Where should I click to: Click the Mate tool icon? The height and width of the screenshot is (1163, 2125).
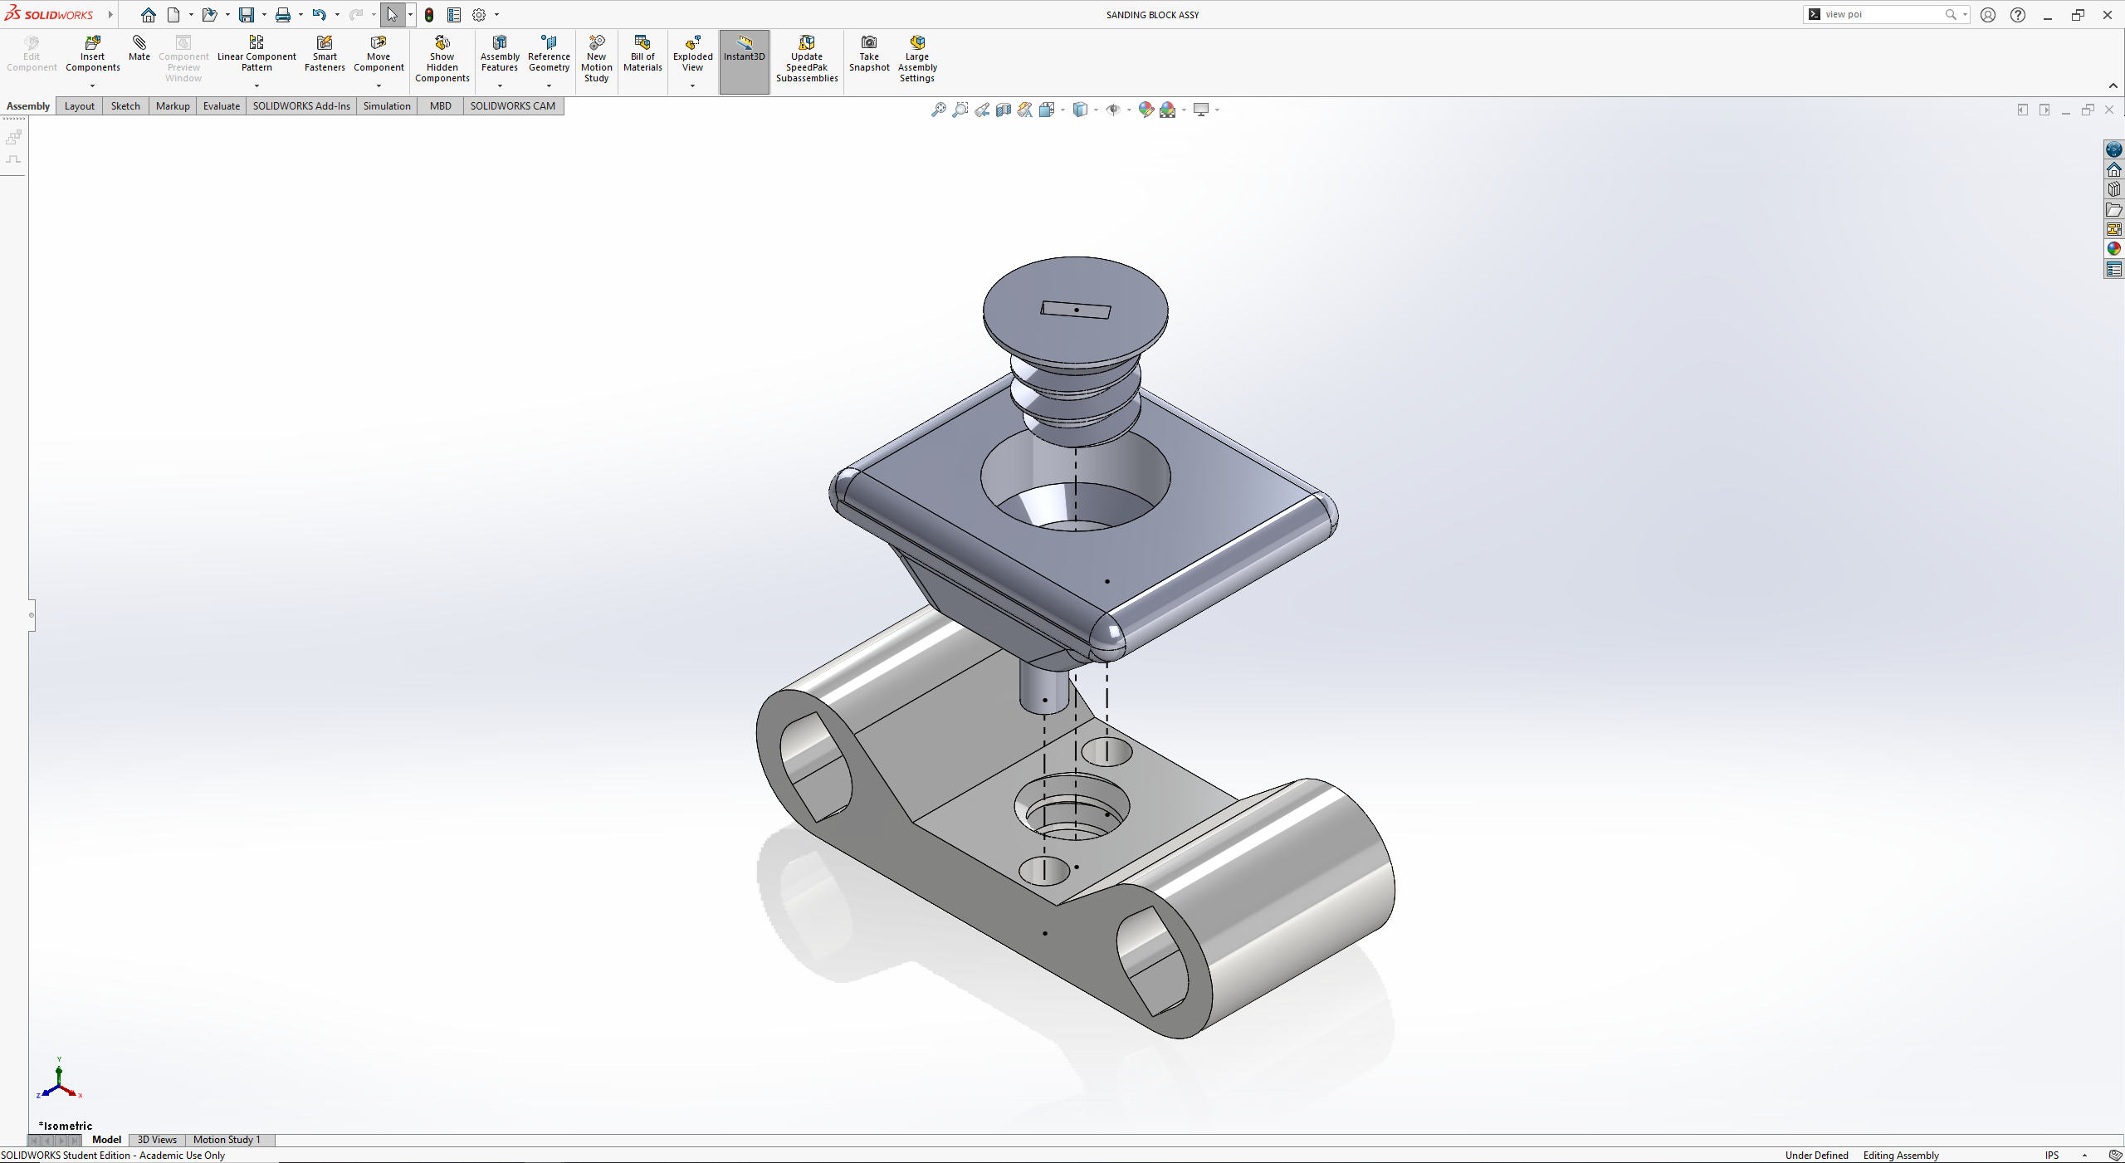(139, 43)
